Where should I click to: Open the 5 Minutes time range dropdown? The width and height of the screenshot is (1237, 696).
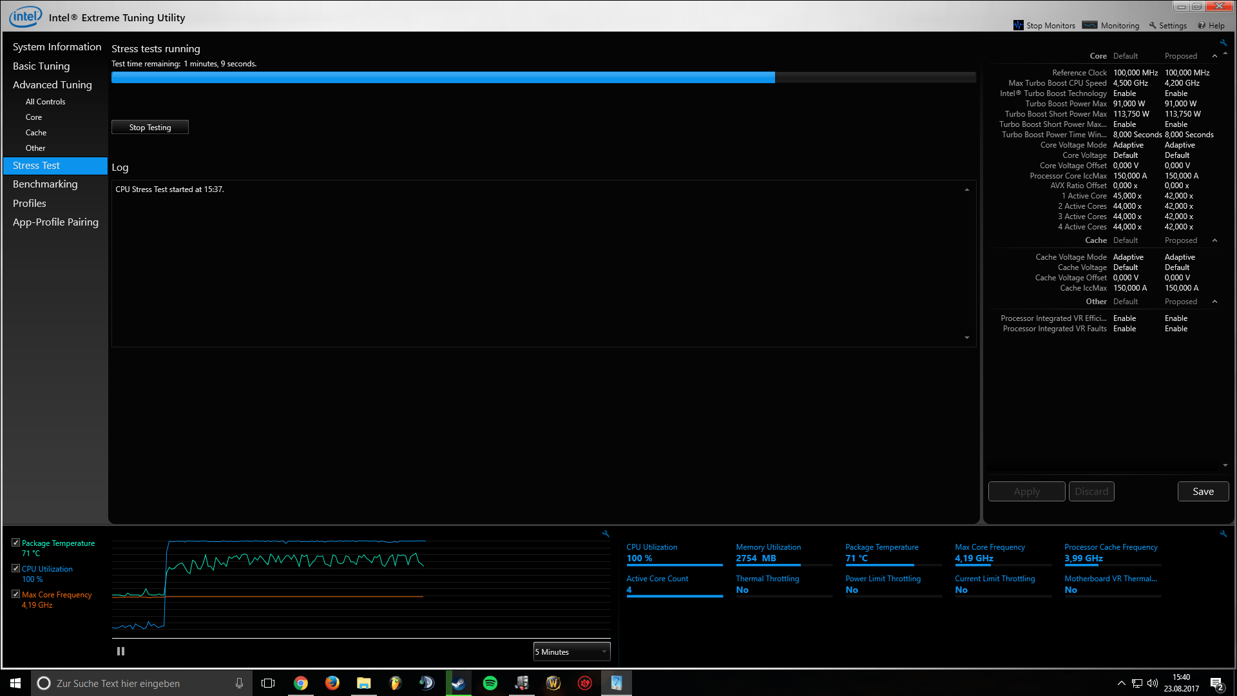coord(571,652)
